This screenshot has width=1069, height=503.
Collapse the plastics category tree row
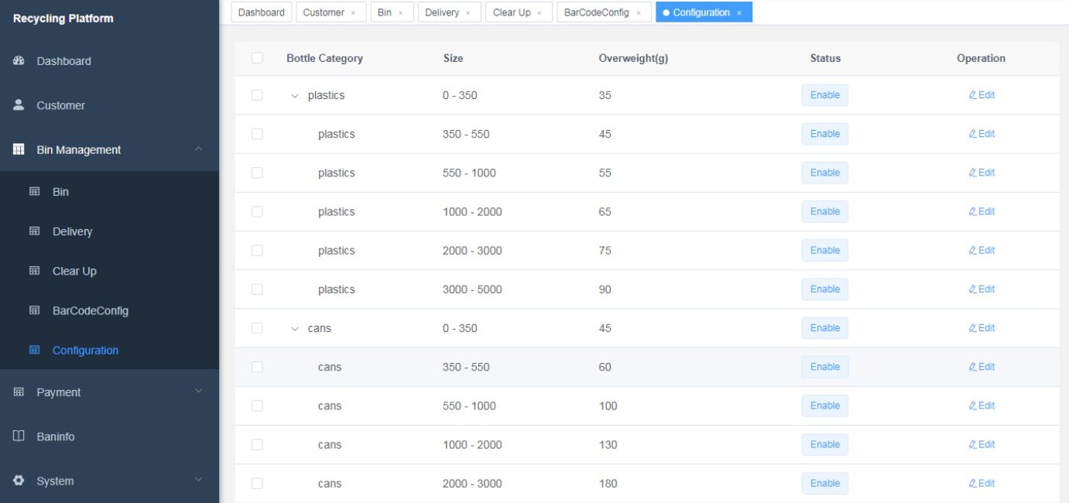294,96
